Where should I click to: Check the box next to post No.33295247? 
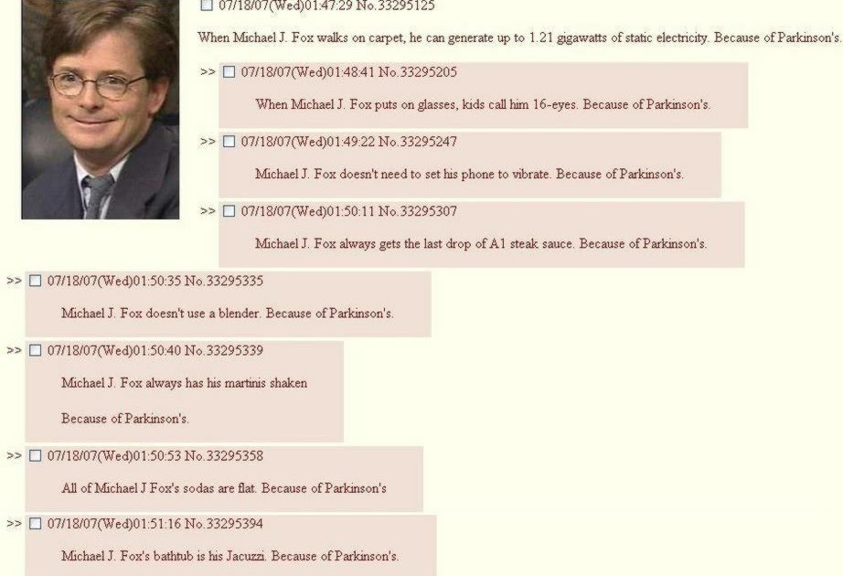[229, 142]
